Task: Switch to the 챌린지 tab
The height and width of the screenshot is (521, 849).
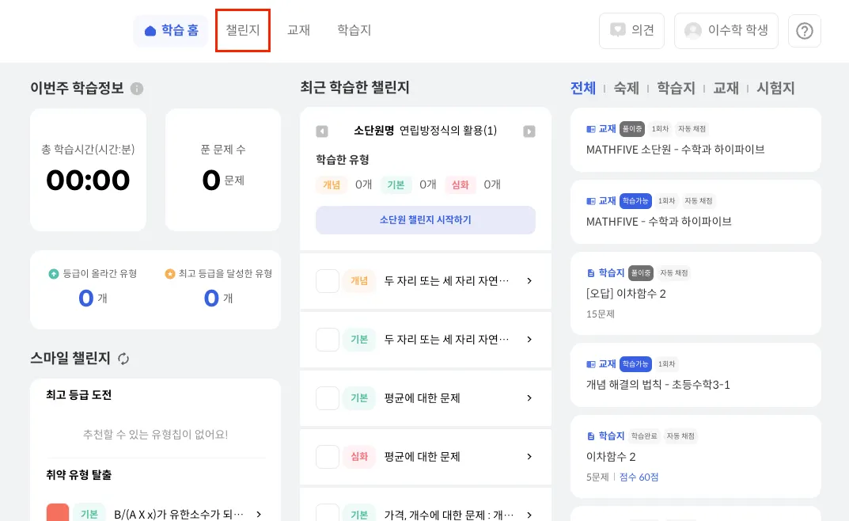Action: coord(243,31)
